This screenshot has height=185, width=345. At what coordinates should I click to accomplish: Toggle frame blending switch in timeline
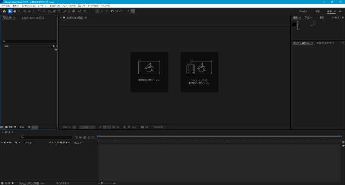coord(85,138)
